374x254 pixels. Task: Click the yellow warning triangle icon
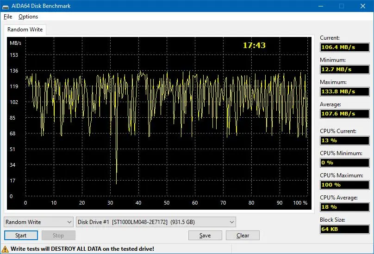5,249
